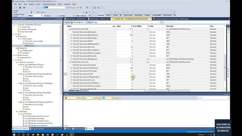Click the Print icon in the toolbar
242x136 pixels.
pos(24,8)
